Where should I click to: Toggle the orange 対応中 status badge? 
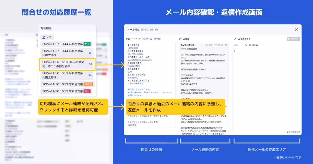89,84
